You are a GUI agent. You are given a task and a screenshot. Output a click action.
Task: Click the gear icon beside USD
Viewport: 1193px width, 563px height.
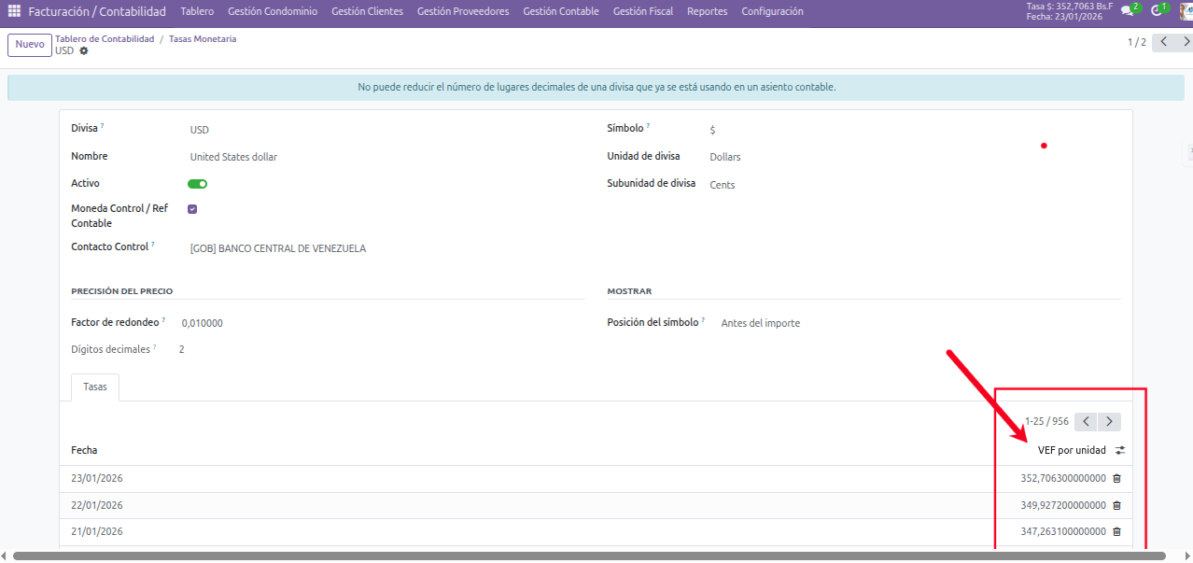coord(84,51)
